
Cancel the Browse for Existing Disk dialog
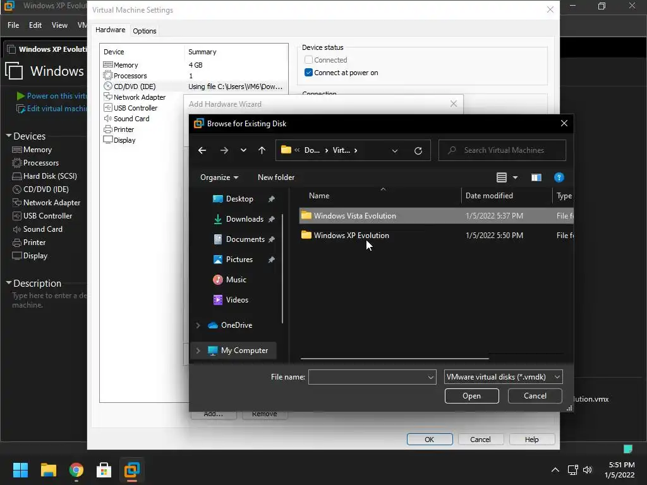pos(535,396)
